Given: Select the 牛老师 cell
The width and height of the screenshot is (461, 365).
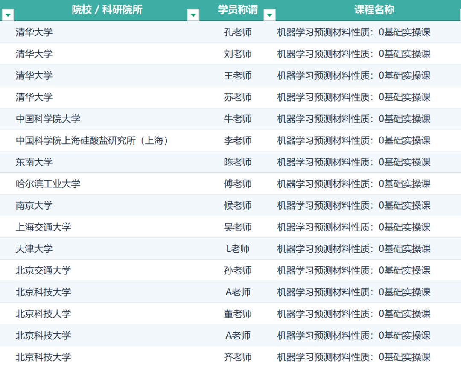Looking at the screenshot, I should [x=238, y=119].
